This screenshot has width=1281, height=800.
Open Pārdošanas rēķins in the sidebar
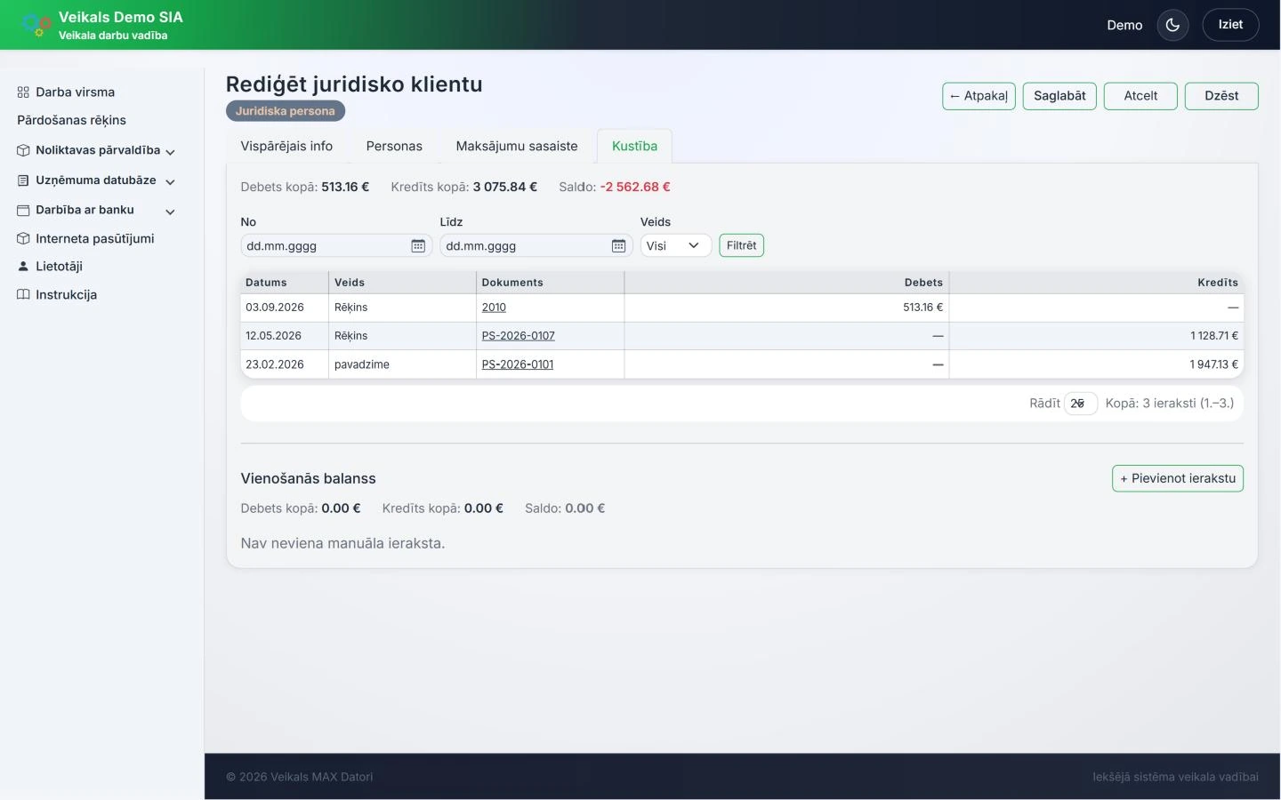click(x=71, y=121)
